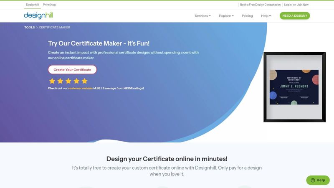Click the Join Now link

click(x=303, y=5)
